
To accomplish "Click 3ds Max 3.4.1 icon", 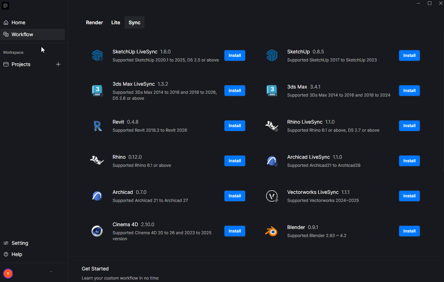I will (x=272, y=91).
